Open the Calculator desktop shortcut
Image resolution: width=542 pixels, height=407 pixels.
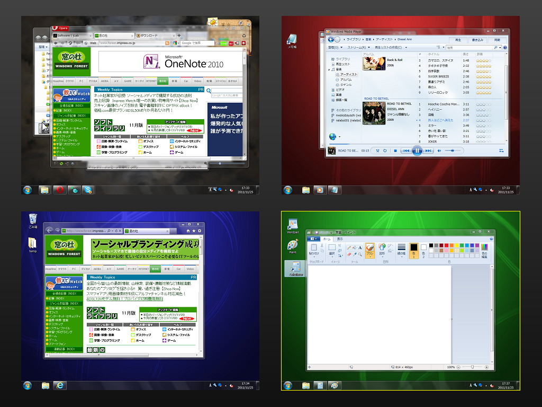(x=295, y=269)
